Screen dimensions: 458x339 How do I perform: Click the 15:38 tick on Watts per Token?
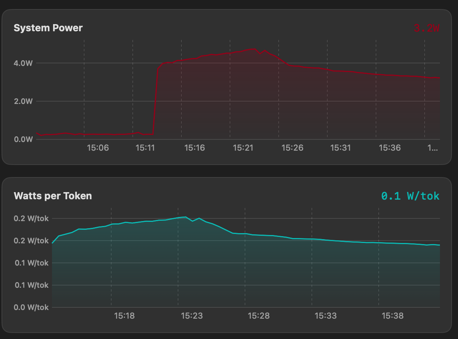(x=392, y=316)
